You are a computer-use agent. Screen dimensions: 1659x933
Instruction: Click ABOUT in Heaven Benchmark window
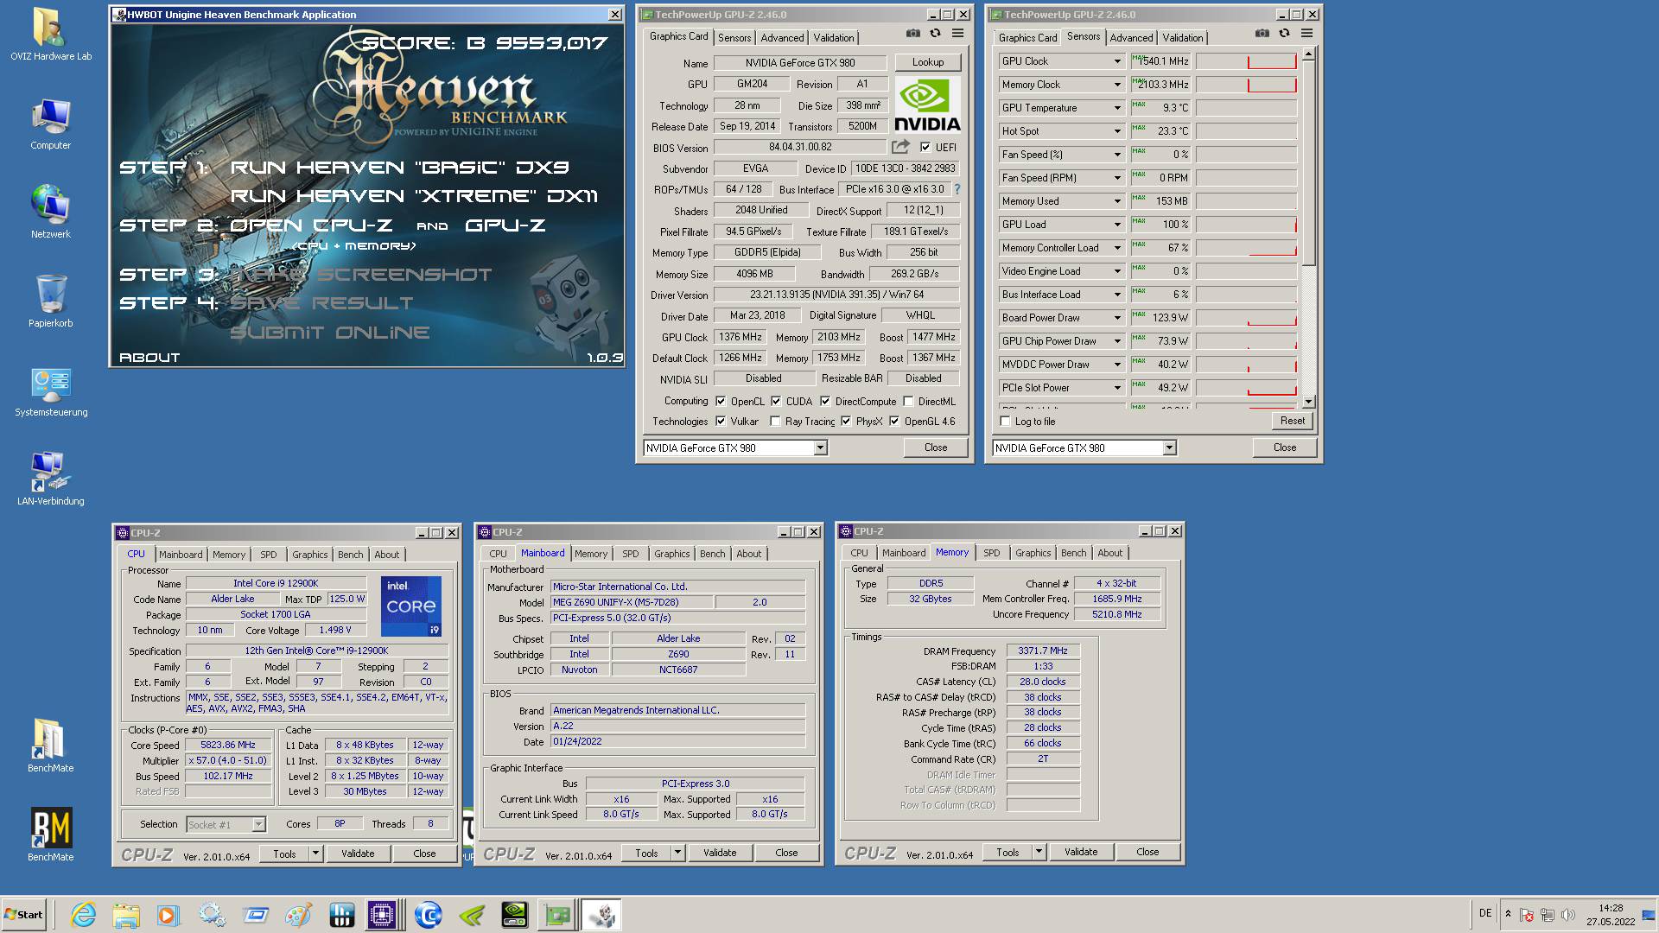tap(149, 357)
